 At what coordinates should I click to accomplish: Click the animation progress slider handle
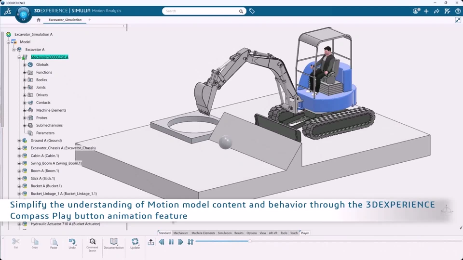[x=250, y=241]
